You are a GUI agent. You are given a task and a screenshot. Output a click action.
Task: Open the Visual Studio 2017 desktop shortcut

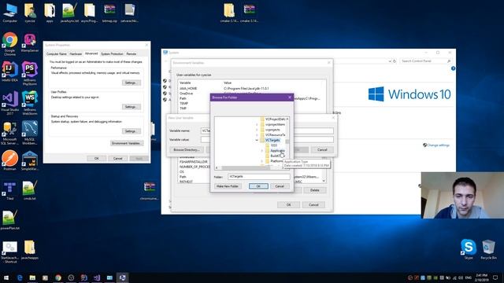(x=10, y=103)
